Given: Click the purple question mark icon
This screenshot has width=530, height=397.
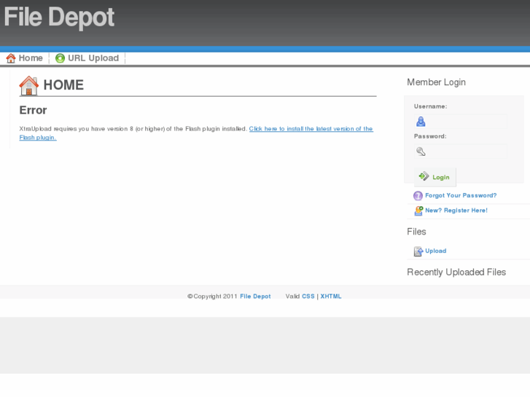Looking at the screenshot, I should 418,196.
